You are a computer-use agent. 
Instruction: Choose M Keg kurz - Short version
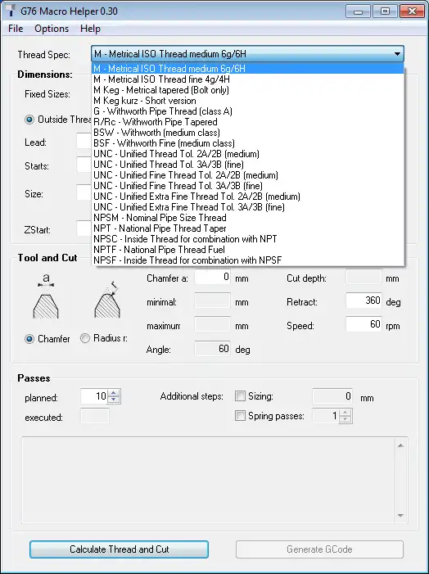tap(248, 100)
